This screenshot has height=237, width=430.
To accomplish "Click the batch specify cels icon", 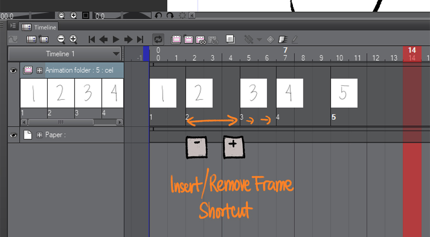I will [213, 40].
